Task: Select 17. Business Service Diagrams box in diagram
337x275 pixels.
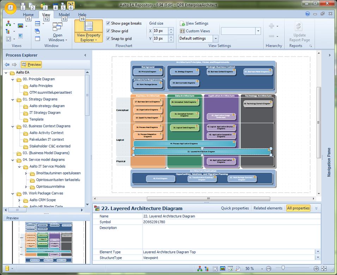Action: (x=147, y=102)
